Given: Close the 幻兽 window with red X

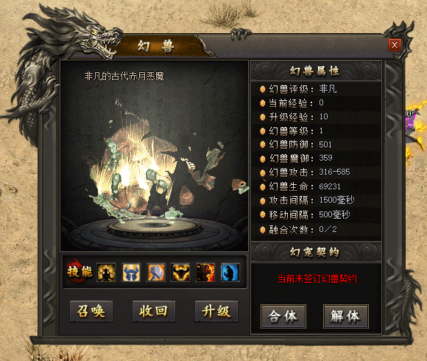Looking at the screenshot, I should click(x=395, y=45).
